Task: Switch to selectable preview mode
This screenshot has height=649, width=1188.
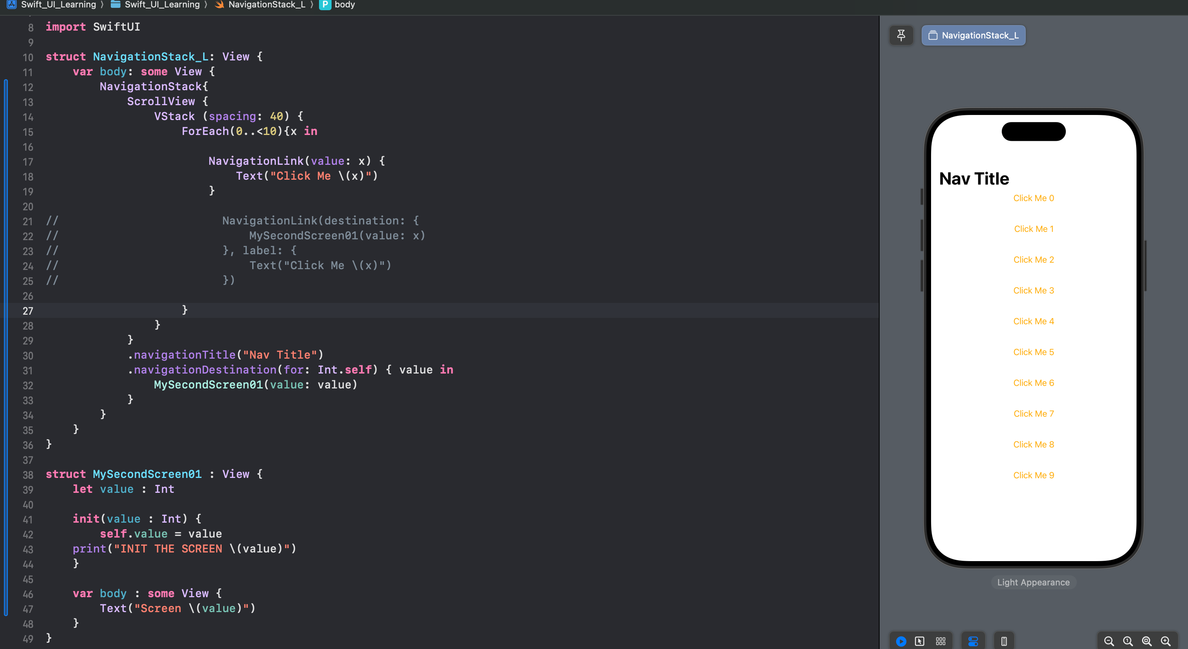Action: point(920,641)
